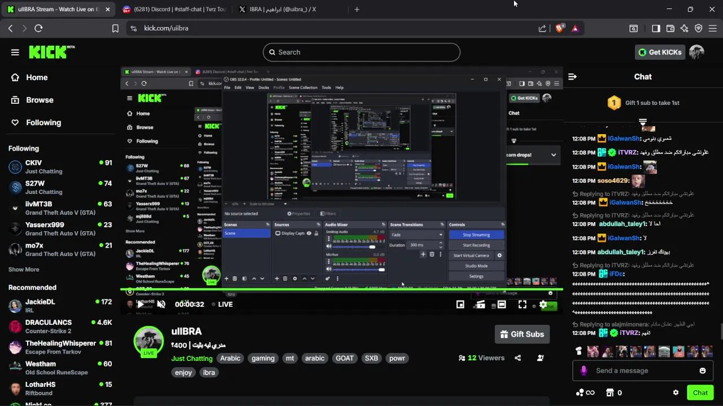Focus the Search field

pos(361,52)
